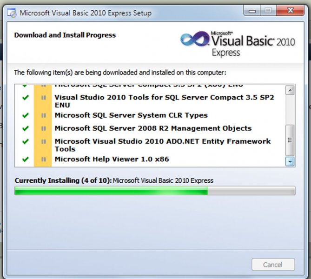Screen dimensions: 311x279
Task: Minimize the setup window
Action: coord(252,11)
